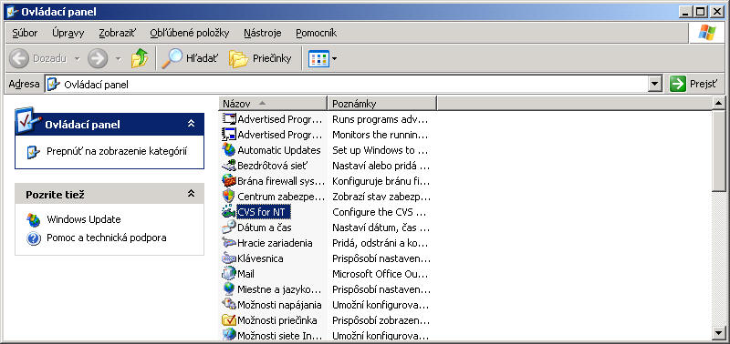Click the title bar Ovládací panel icon
Screen dimensions: 730x344
point(13,12)
